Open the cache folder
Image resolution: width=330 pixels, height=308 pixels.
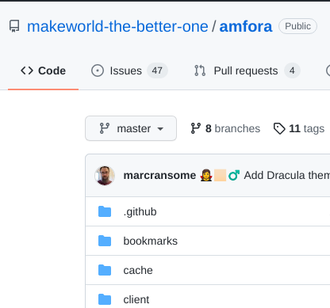pos(138,270)
